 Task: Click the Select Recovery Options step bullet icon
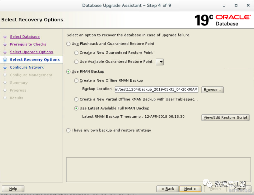tap(5, 60)
